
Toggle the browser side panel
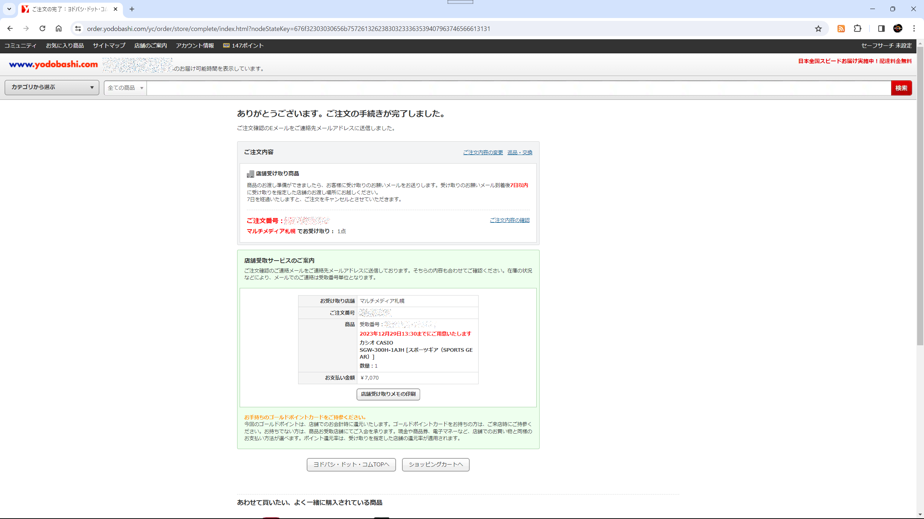[881, 28]
